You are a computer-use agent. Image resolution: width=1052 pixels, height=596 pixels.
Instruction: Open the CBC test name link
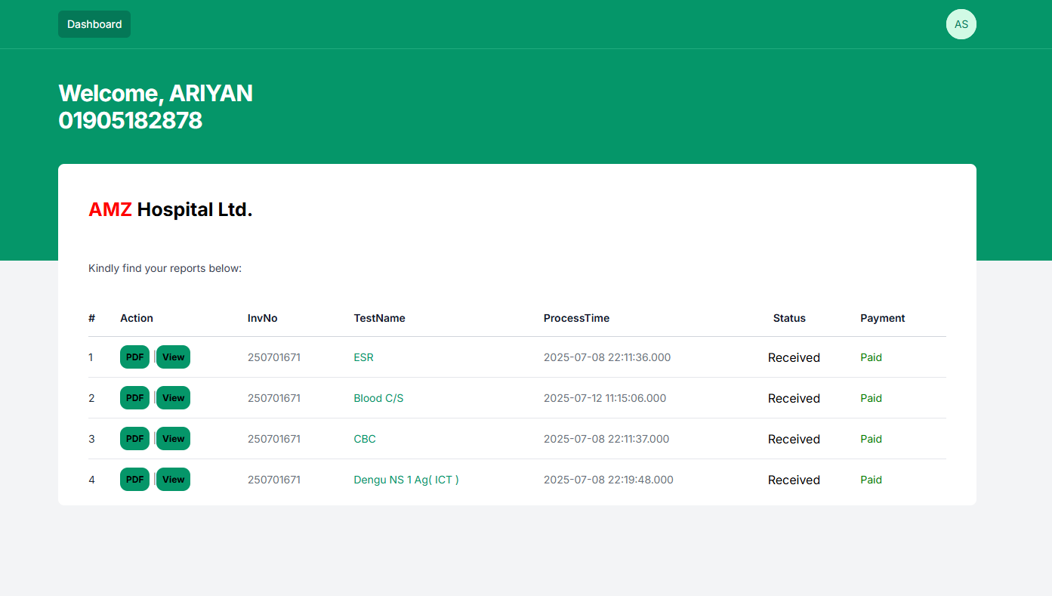365,439
